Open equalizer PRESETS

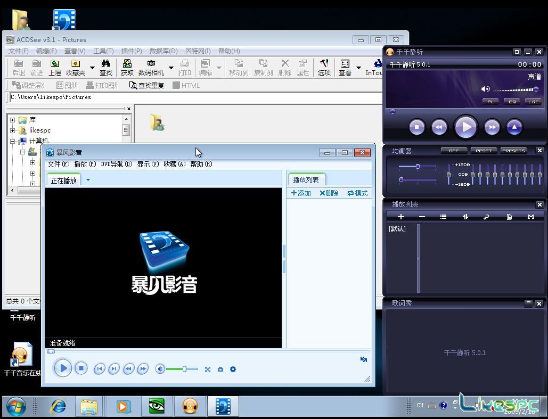513,151
